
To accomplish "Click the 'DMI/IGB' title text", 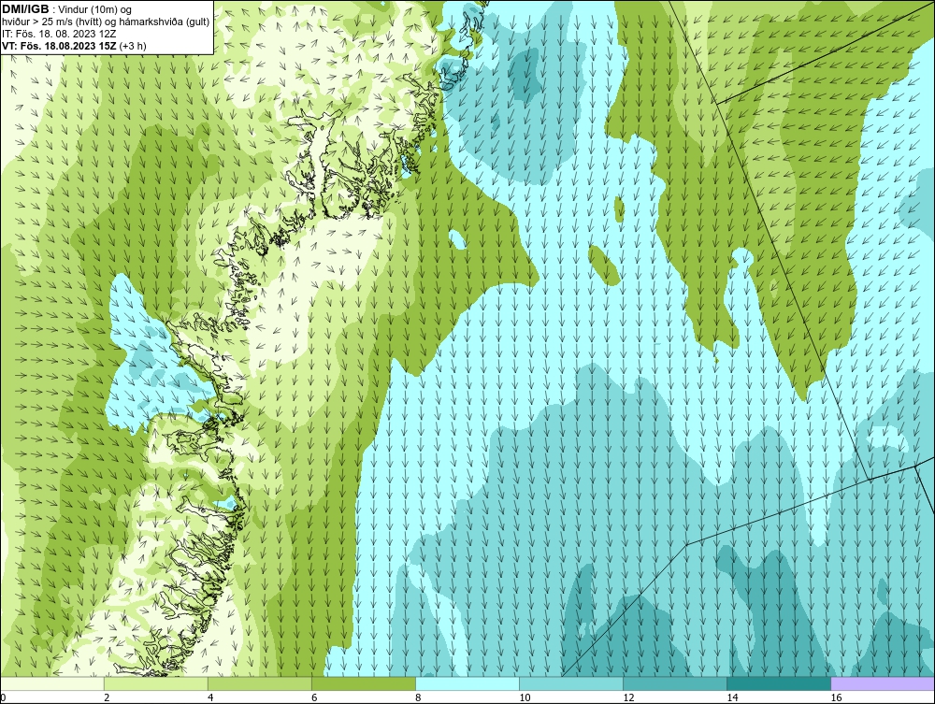I will tap(25, 9).
